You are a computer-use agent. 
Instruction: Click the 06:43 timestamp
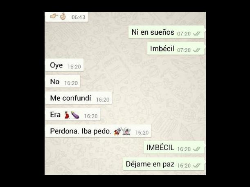tap(78, 17)
